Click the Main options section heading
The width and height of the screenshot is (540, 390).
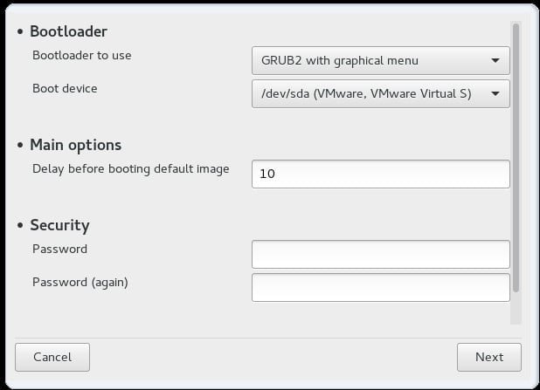point(75,145)
